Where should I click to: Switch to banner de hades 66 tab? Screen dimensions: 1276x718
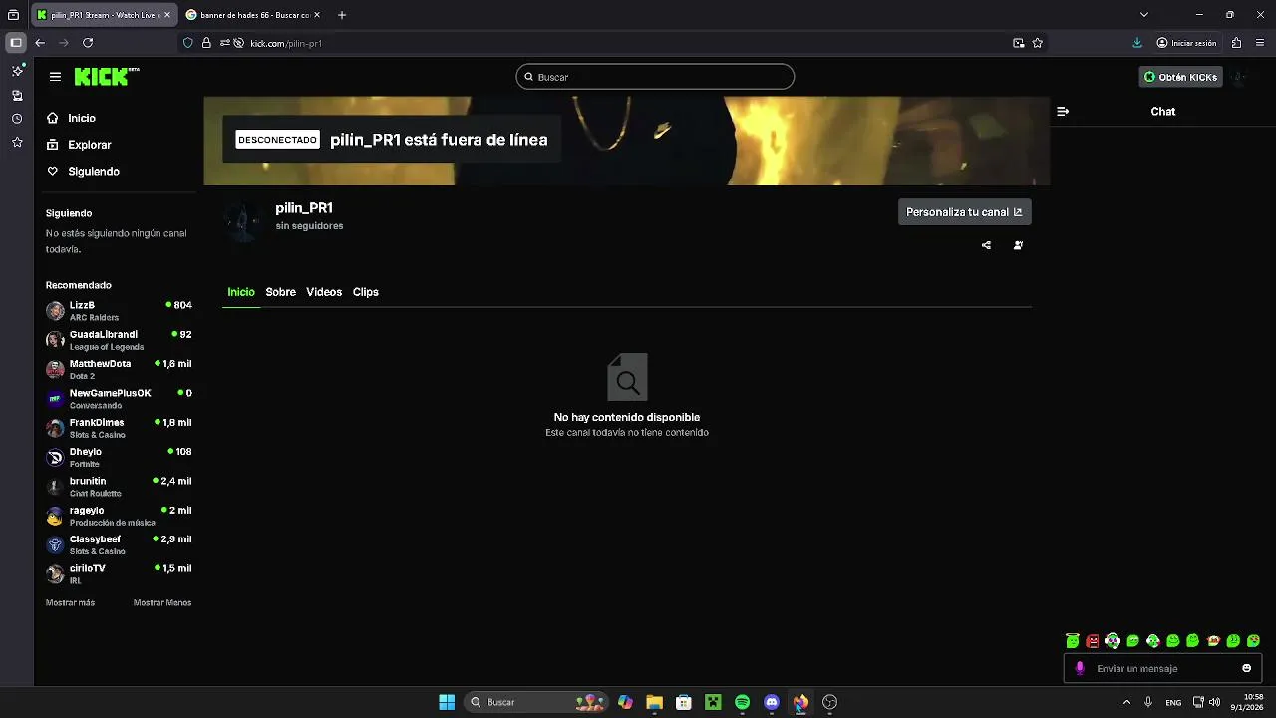tap(253, 15)
